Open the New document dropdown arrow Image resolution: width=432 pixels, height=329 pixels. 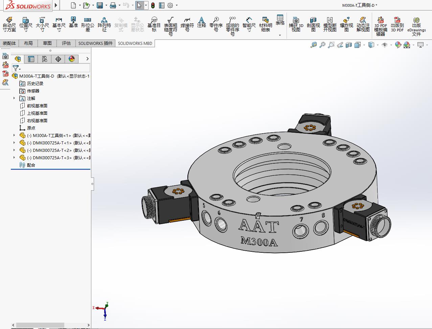tap(80, 5)
